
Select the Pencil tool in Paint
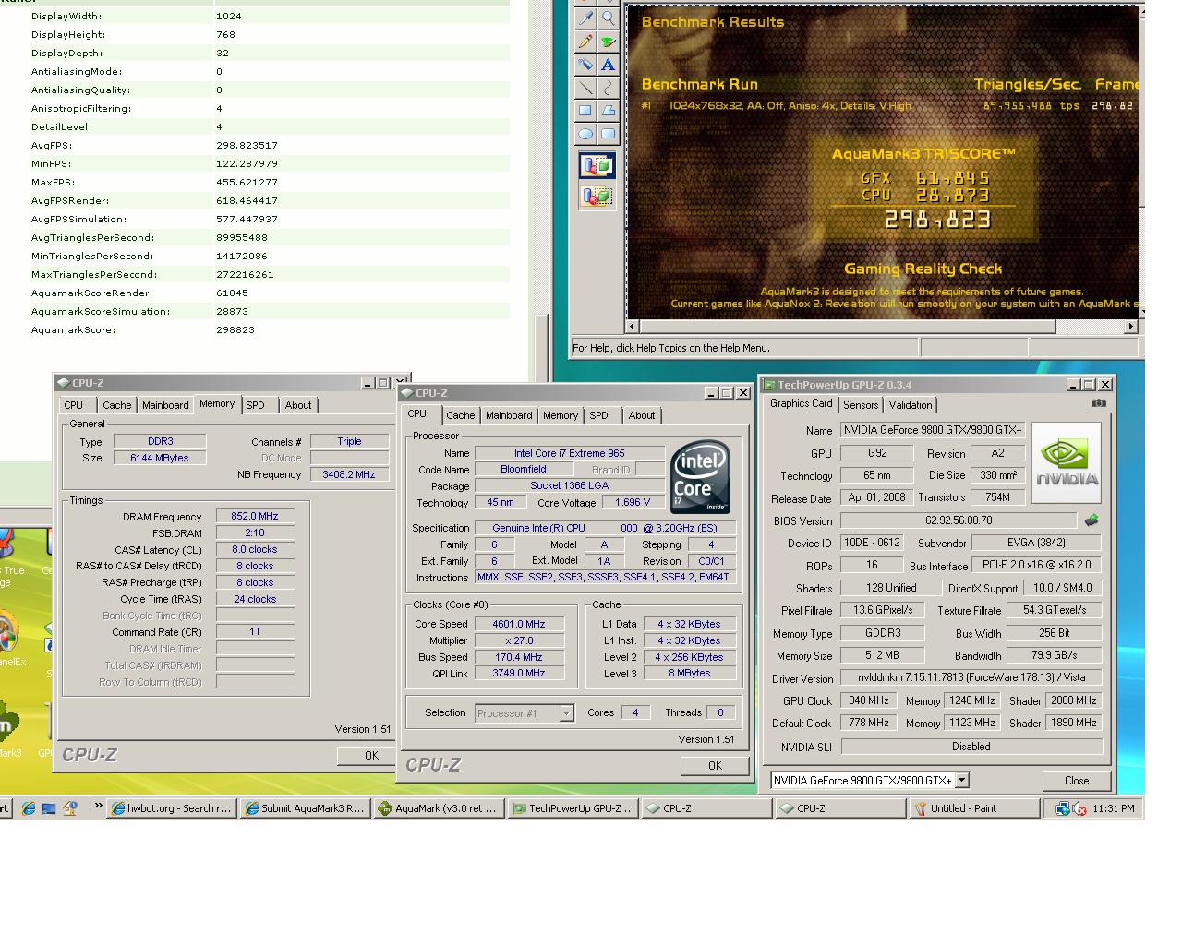585,42
